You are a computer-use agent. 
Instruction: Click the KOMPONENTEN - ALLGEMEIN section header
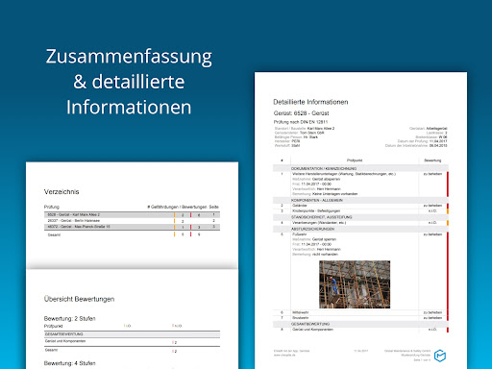(360, 200)
